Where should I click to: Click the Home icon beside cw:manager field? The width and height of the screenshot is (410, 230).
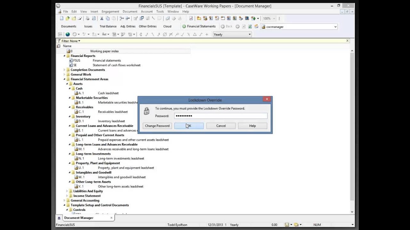point(256,27)
